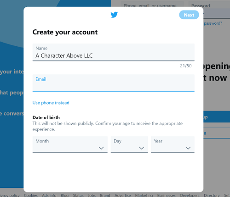Open the Month dropdown
Screen dimensions: 230x197
click(70, 144)
